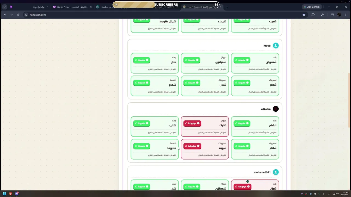This screenshot has height=197, width=351.
Task: Select the player name mohamed911
Action: tap(262, 172)
